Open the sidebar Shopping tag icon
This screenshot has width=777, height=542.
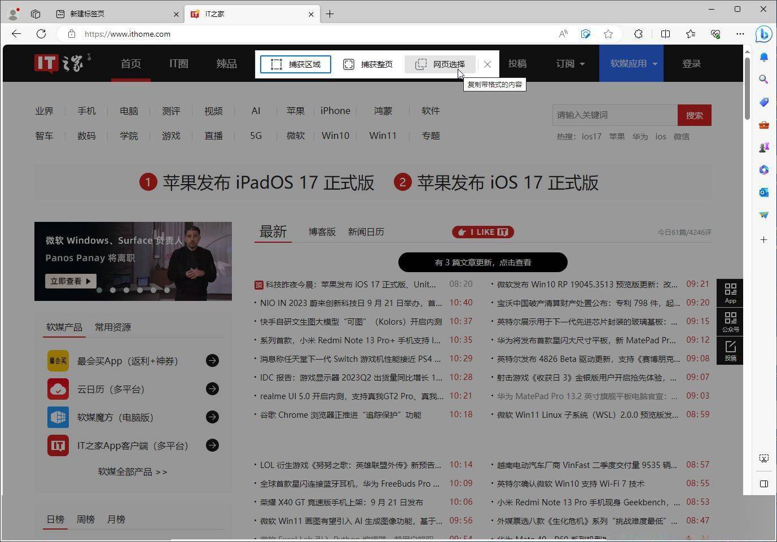[764, 102]
